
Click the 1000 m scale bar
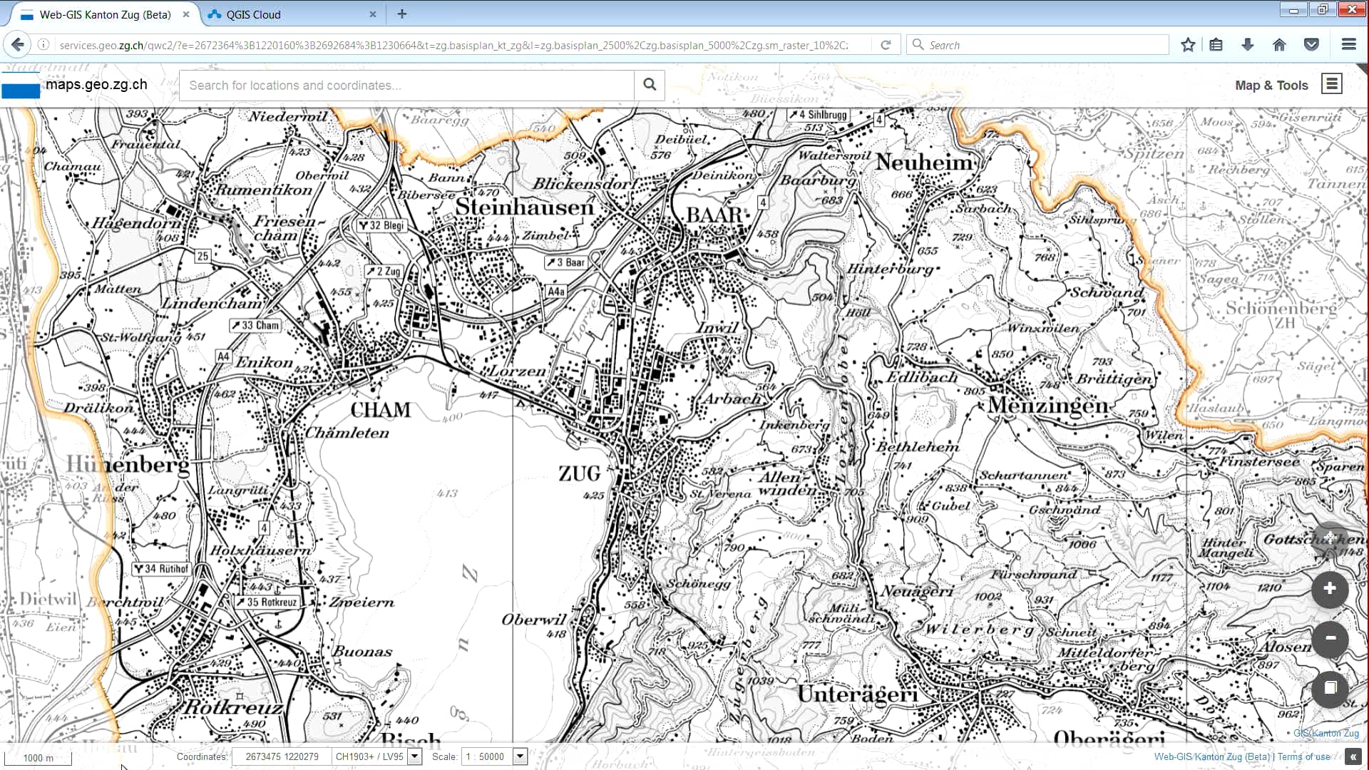click(39, 758)
